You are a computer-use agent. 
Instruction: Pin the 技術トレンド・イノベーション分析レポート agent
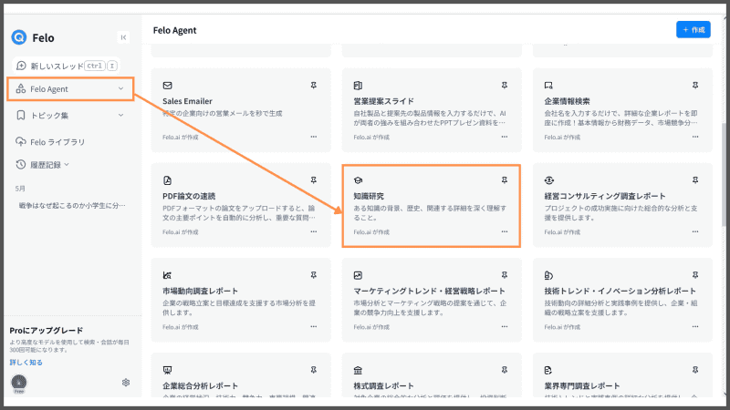coord(695,275)
